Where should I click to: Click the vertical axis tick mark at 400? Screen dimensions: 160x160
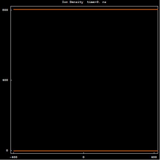[11, 80]
